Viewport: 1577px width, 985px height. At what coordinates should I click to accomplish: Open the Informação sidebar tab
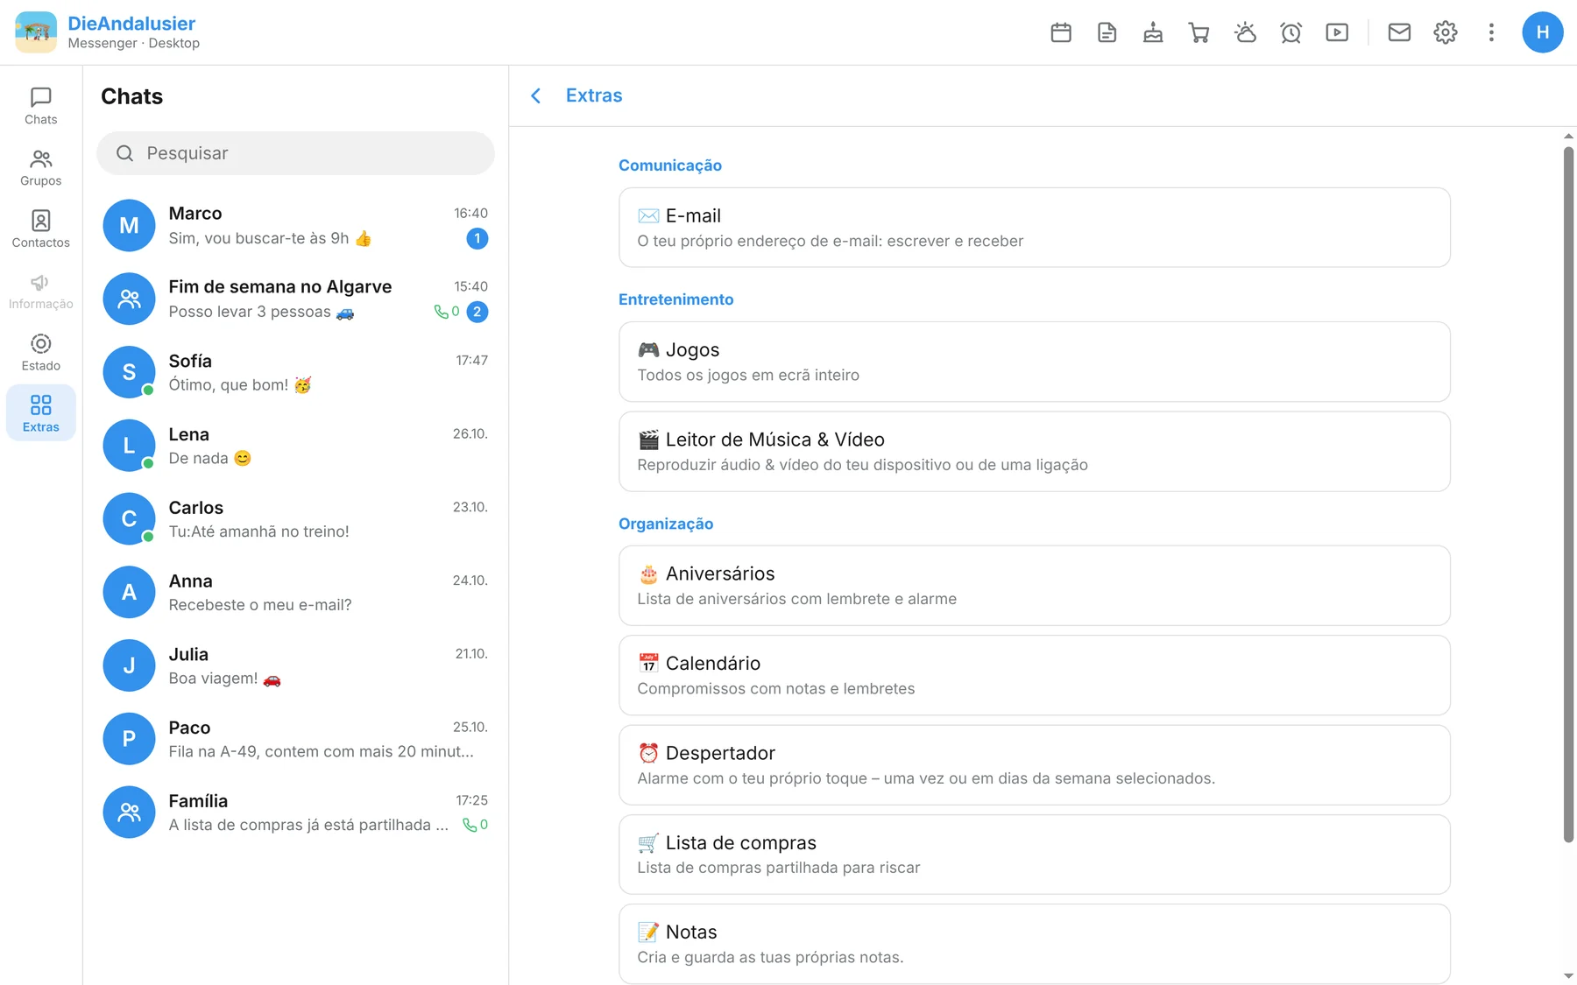tap(40, 291)
